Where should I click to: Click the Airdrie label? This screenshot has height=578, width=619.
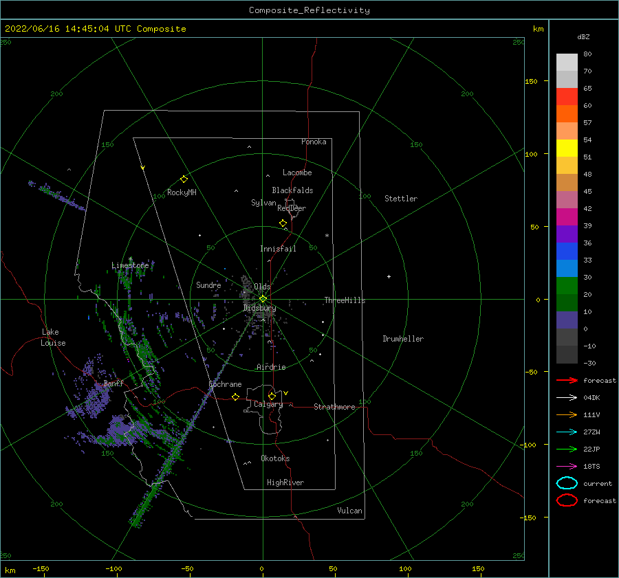click(271, 367)
